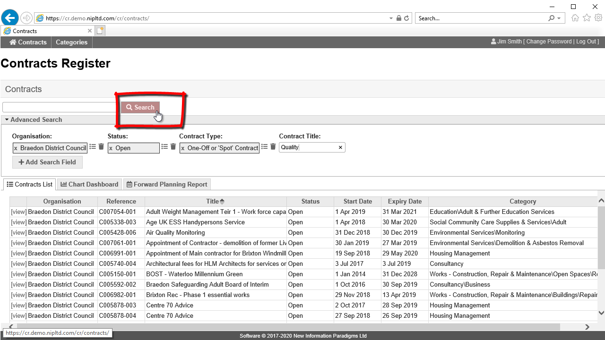Click the main contracts search input box
Screen dimensions: 605x340
point(59,107)
